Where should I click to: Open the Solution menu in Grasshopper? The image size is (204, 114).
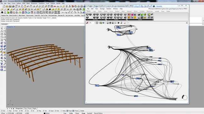(x=109, y=9)
